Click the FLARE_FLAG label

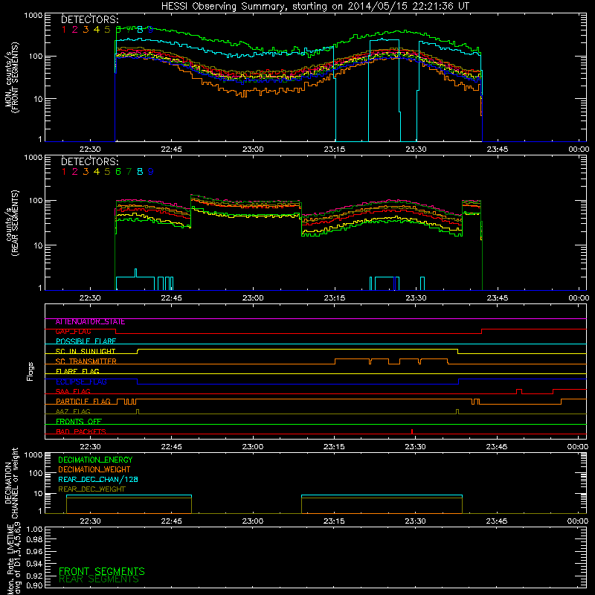(77, 371)
